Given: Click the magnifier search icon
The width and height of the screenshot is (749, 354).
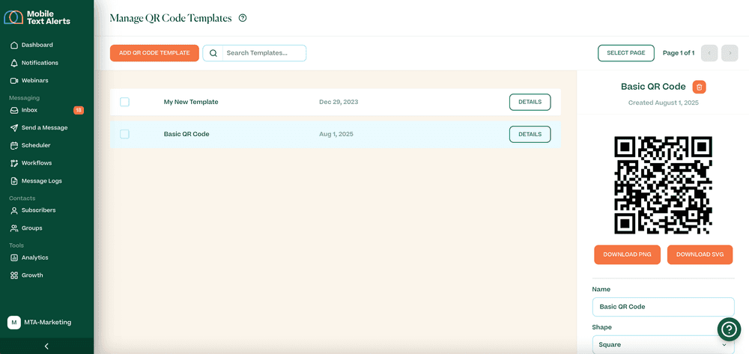Looking at the screenshot, I should tap(213, 53).
